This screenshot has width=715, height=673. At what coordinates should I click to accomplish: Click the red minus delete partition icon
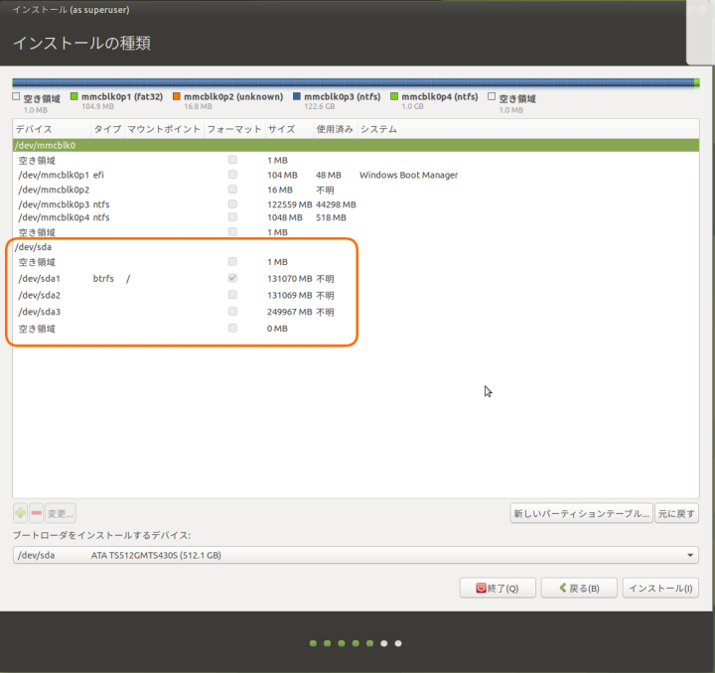[x=37, y=513]
